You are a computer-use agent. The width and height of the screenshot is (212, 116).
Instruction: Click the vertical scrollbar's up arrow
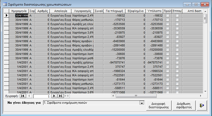point(205,11)
